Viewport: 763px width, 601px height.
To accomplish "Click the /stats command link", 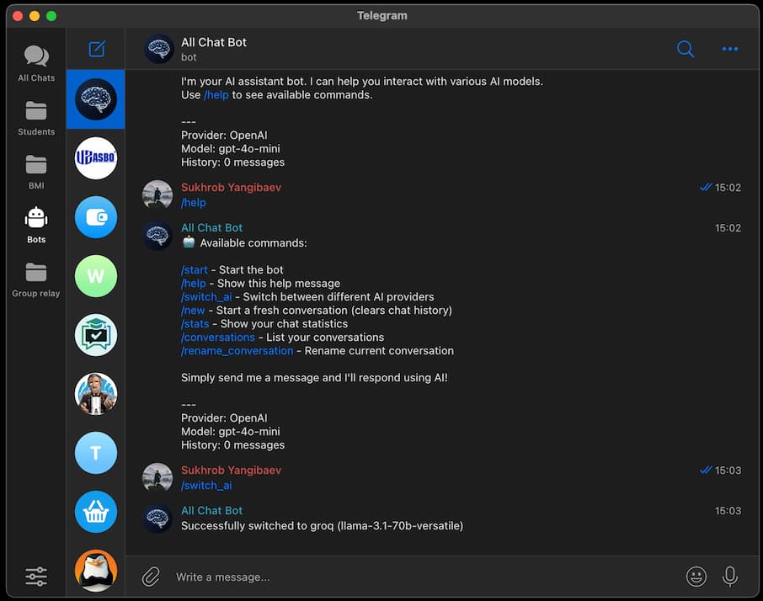I will point(195,323).
